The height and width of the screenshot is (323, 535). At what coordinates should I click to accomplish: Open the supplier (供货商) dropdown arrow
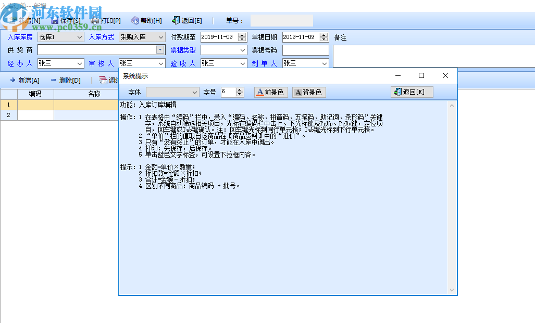pos(160,50)
